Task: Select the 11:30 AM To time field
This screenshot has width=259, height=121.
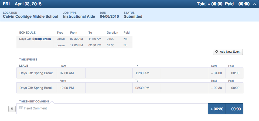Action: coord(146,73)
